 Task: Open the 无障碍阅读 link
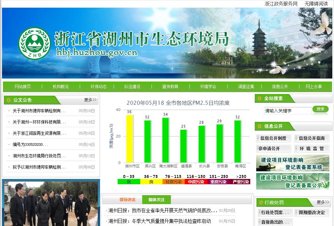click(316, 4)
